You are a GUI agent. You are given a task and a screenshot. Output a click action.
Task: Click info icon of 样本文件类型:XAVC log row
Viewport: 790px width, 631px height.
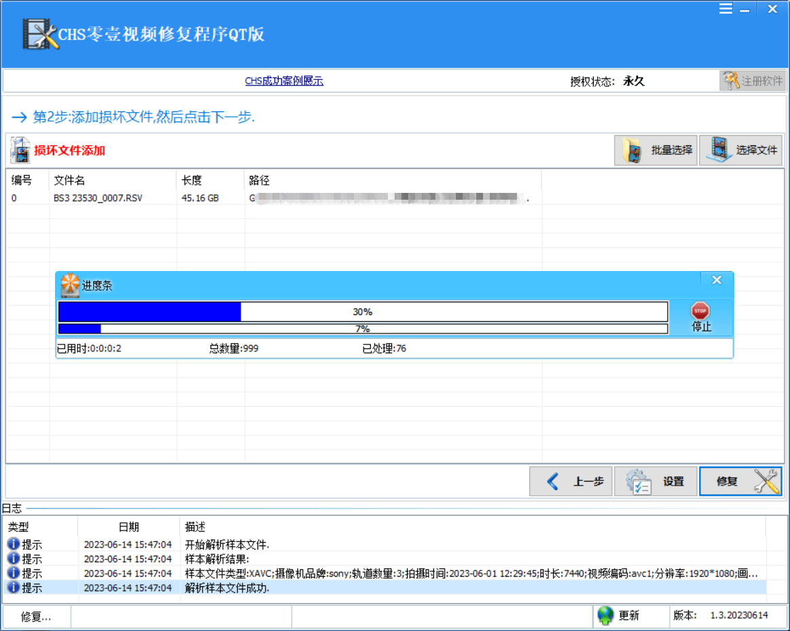coord(14,573)
